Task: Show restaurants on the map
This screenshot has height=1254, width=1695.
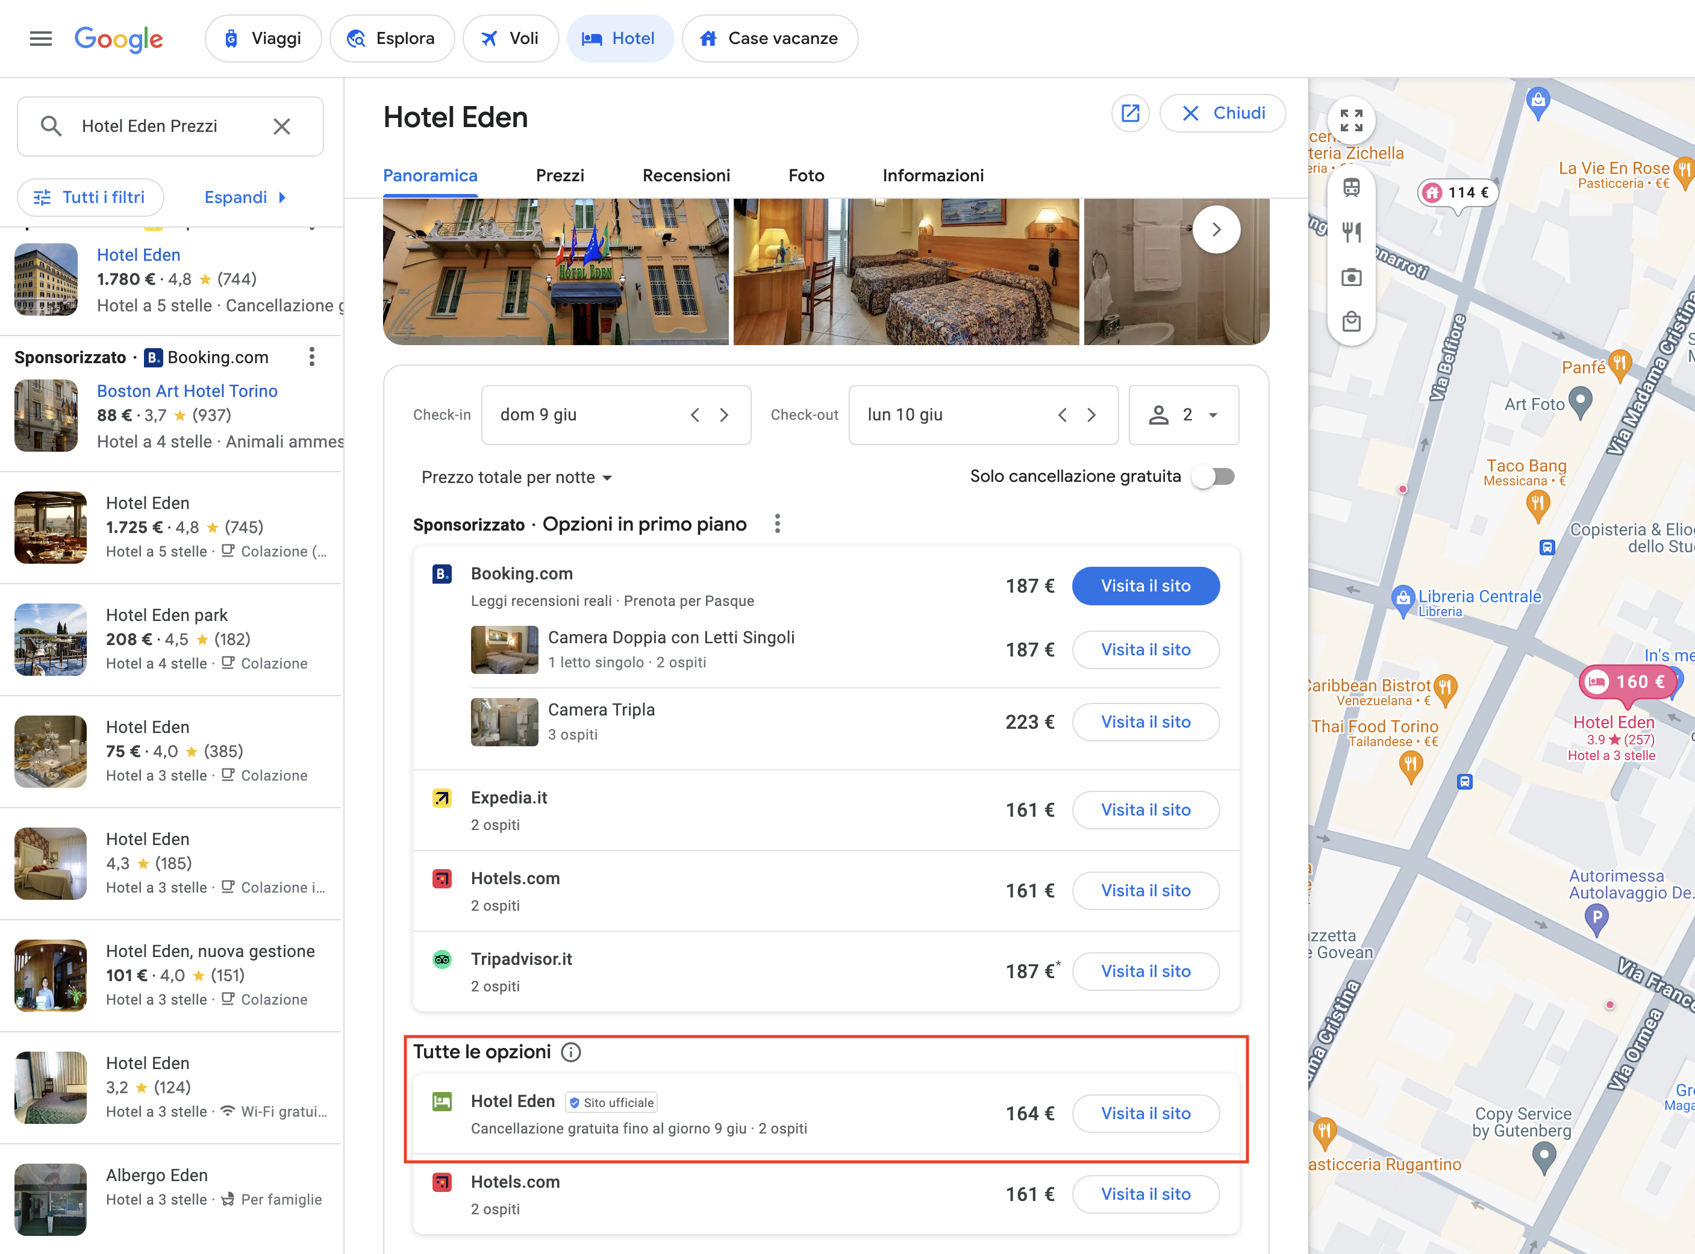Action: coord(1351,232)
